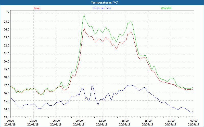Click the '24,0' y-axis value
Screen dimensions: 204x127
[x=7, y=29]
